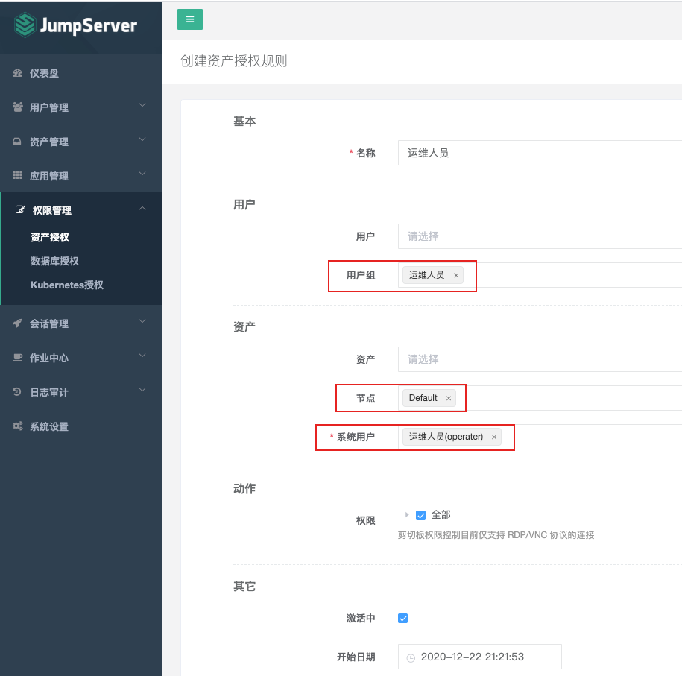The width and height of the screenshot is (682, 676).
Task: Open the 用户 select dropdown
Action: click(x=540, y=236)
